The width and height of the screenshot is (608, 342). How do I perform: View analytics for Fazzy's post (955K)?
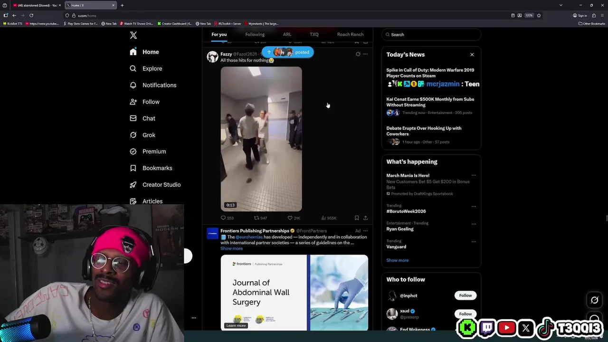[329, 218]
